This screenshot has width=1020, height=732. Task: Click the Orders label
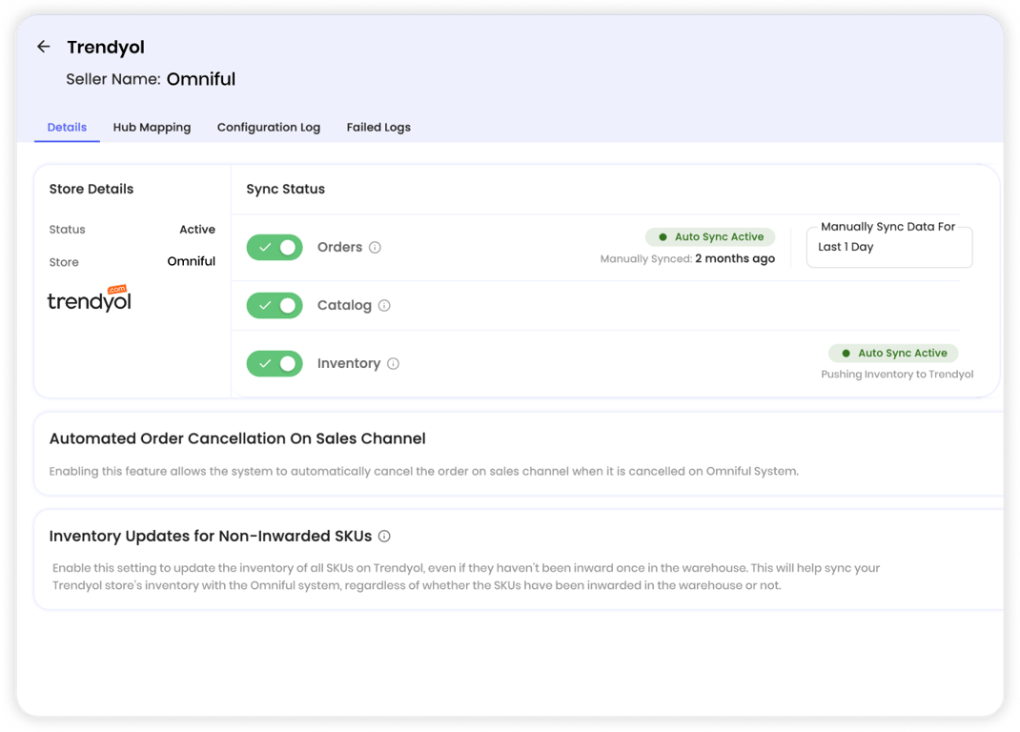339,247
